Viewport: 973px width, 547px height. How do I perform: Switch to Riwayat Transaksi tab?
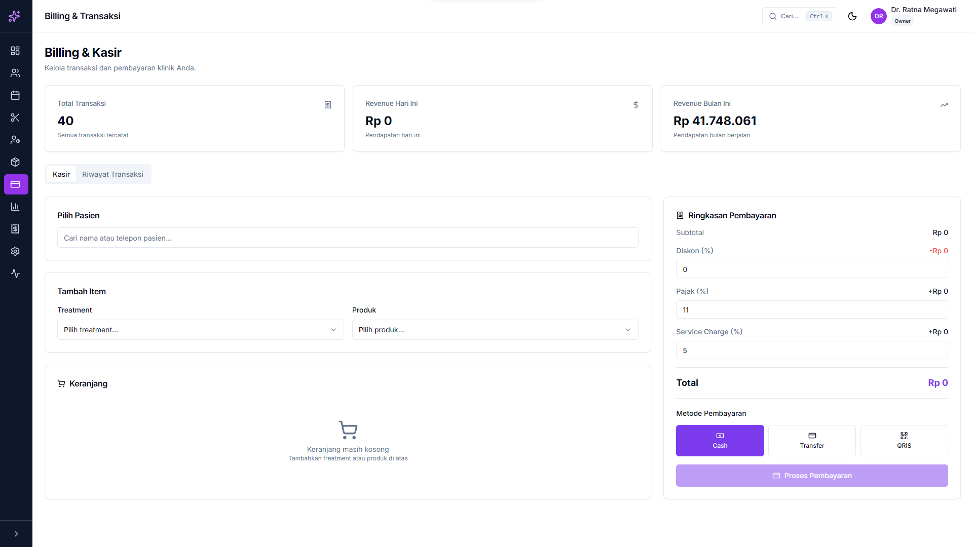coord(113,174)
